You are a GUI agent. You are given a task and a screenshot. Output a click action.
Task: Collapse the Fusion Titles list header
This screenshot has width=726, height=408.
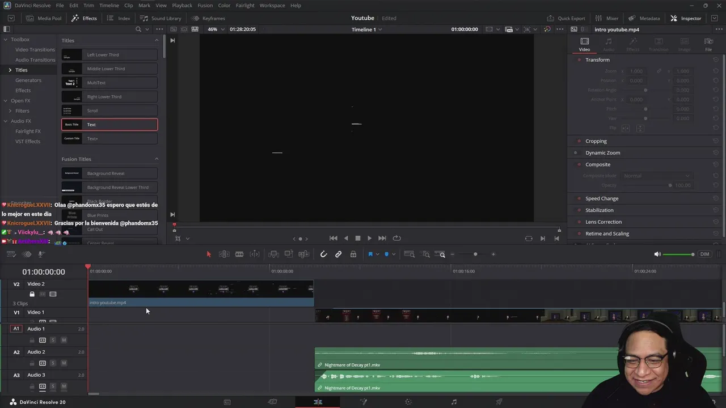pyautogui.click(x=157, y=159)
